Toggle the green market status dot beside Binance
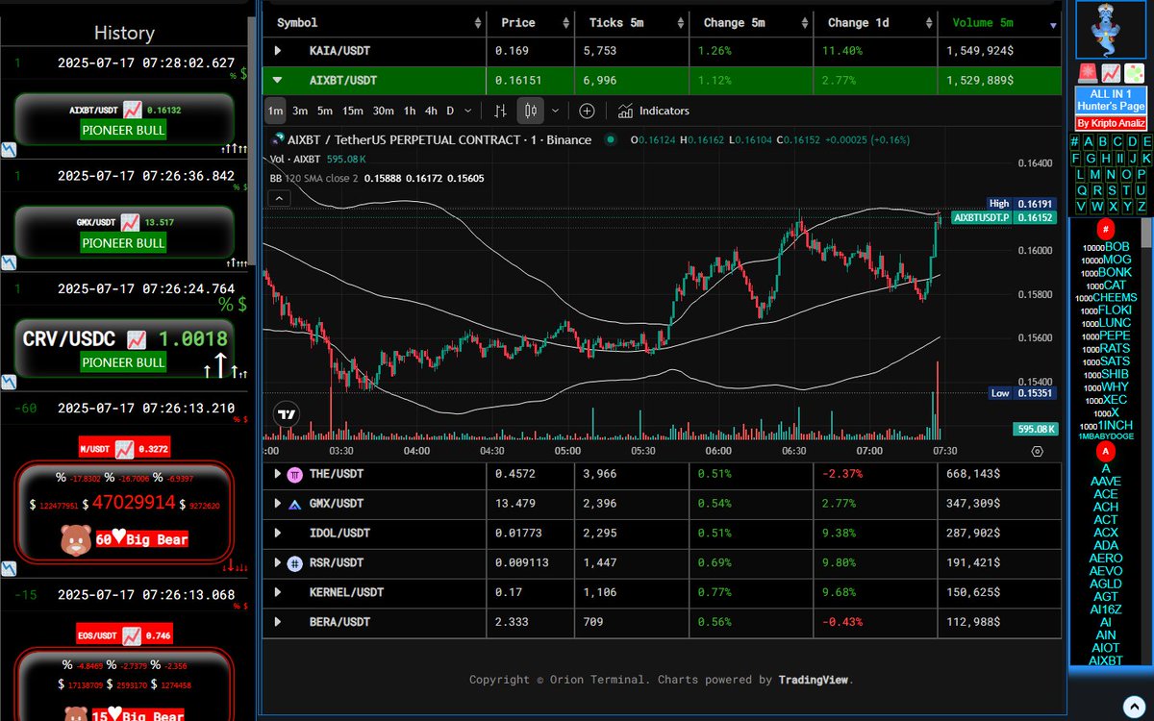Viewport: 1154px width, 721px height. coord(610,140)
